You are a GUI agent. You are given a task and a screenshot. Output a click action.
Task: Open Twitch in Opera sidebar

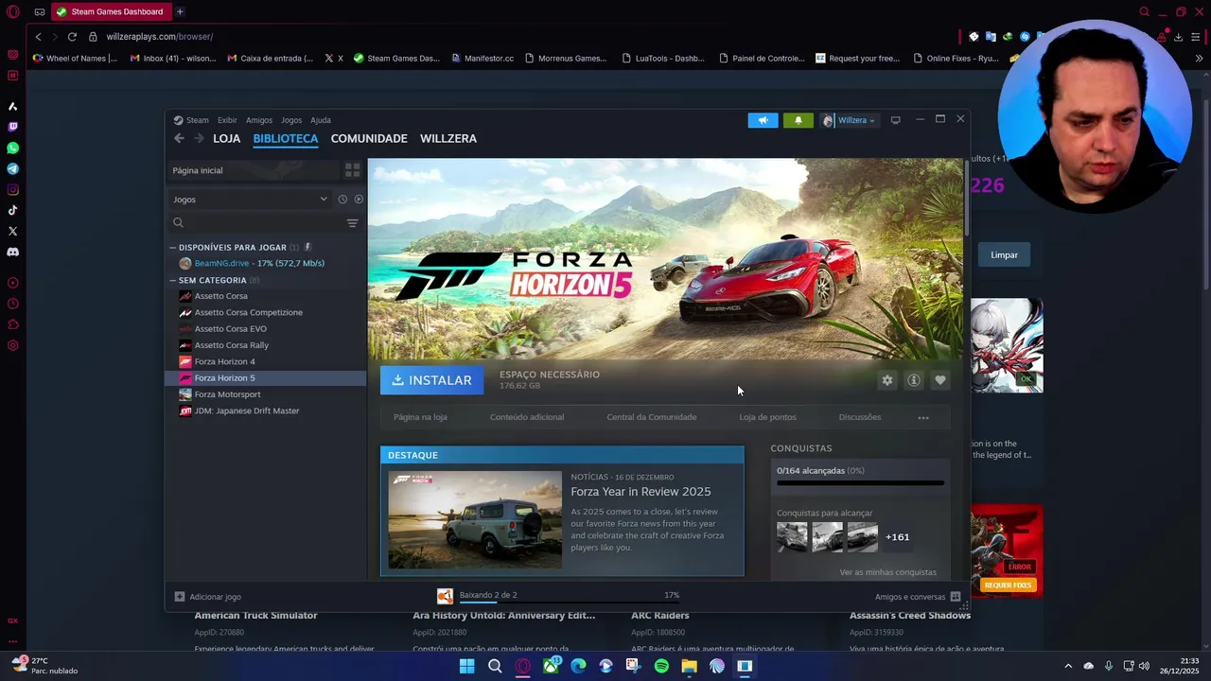click(x=12, y=127)
